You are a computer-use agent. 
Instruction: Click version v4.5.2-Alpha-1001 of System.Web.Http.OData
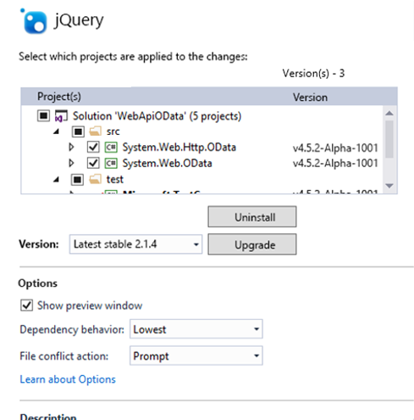point(335,148)
